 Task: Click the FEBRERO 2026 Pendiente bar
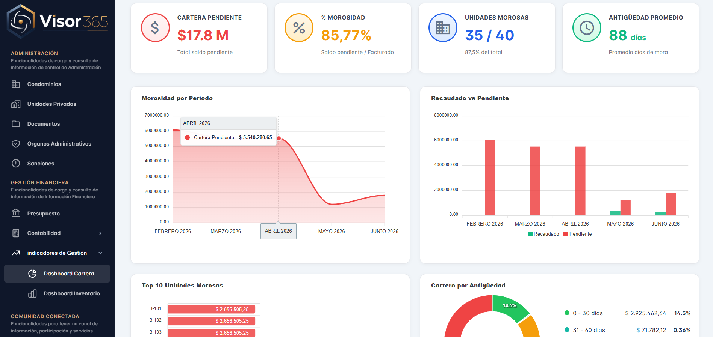click(x=490, y=177)
